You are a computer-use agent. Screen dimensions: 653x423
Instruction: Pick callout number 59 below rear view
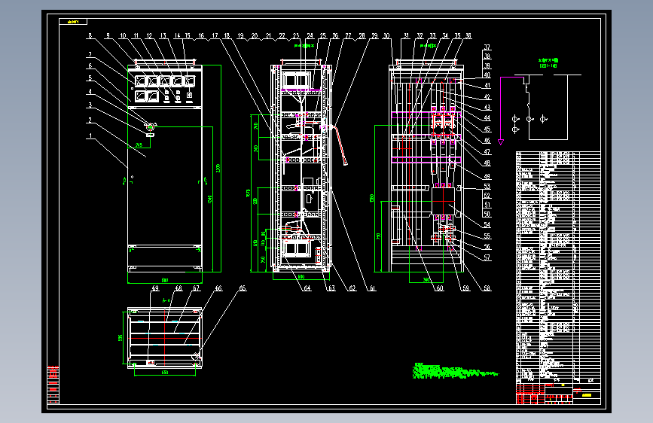[465, 288]
